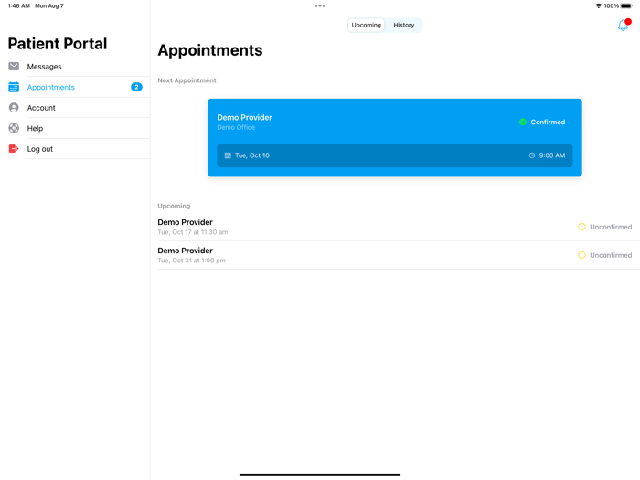Viewport: 640px width, 480px height.
Task: Click the Mon Aug 7 date in status bar
Action: pos(49,6)
